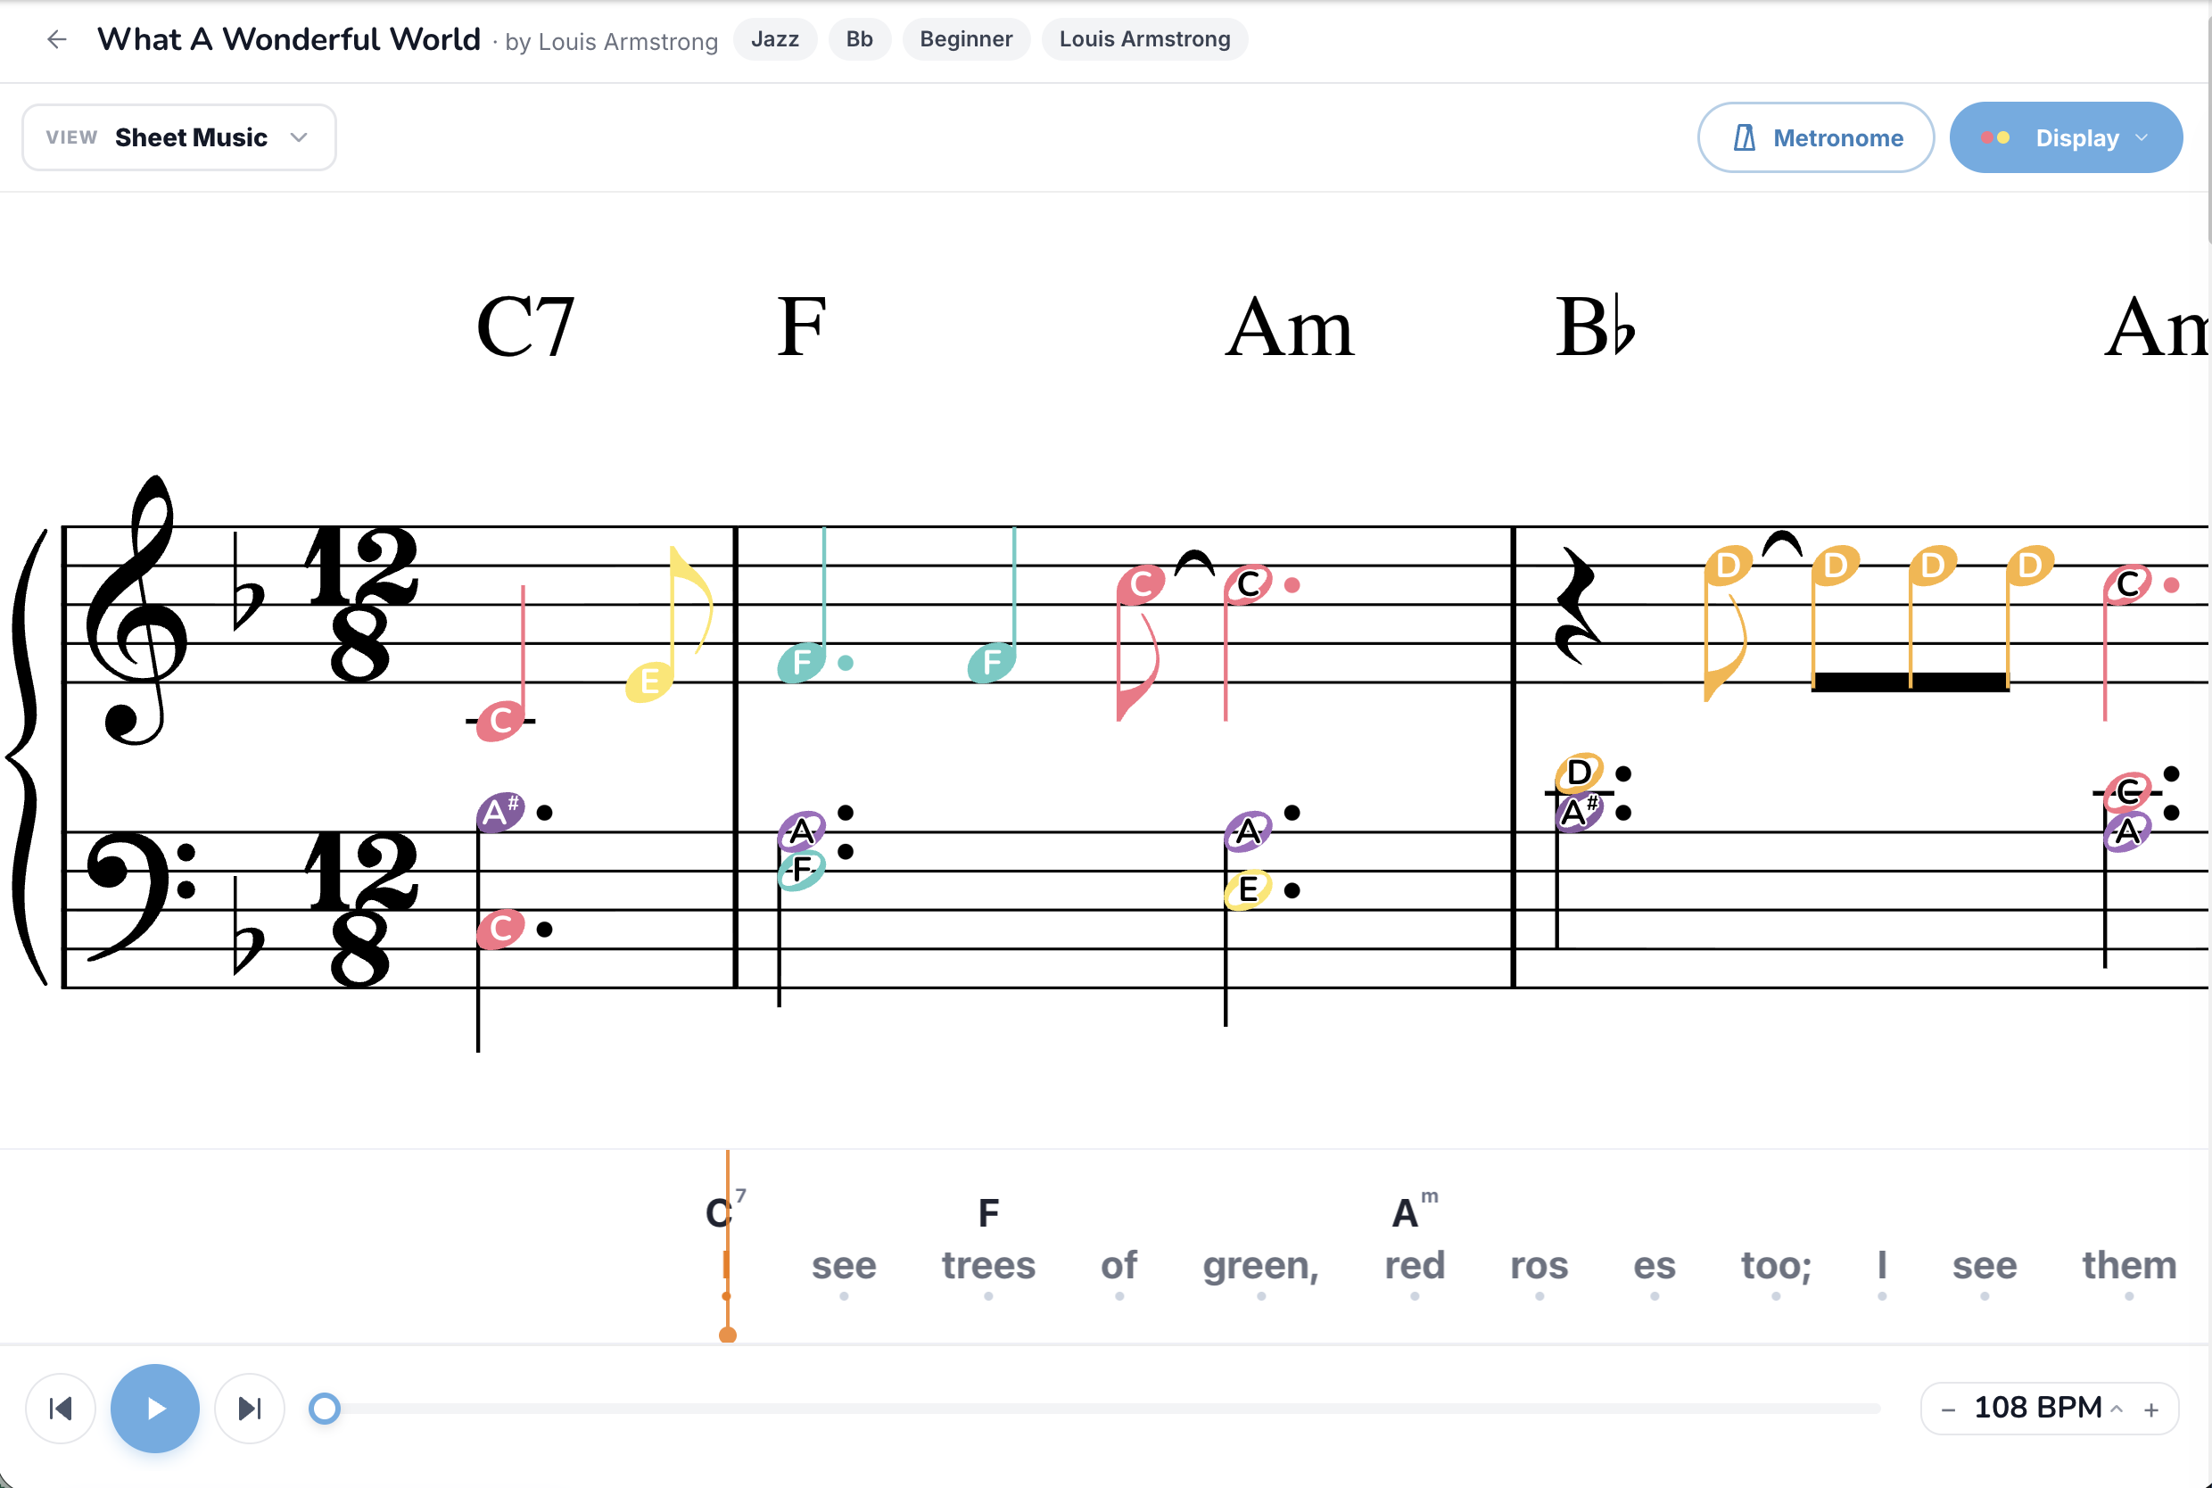The height and width of the screenshot is (1488, 2212).
Task: Increase tempo with the plus button
Action: tap(2151, 1409)
